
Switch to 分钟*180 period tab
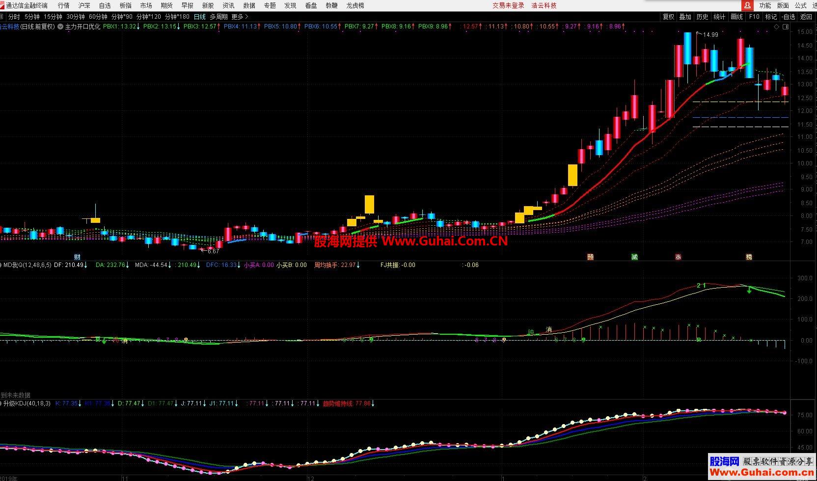point(177,17)
